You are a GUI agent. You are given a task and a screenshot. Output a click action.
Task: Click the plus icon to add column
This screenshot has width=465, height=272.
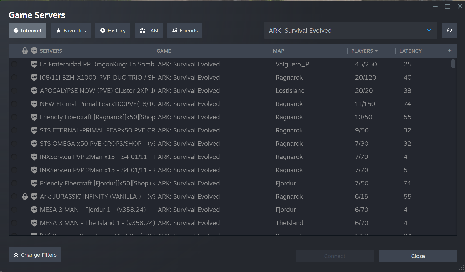click(x=450, y=51)
